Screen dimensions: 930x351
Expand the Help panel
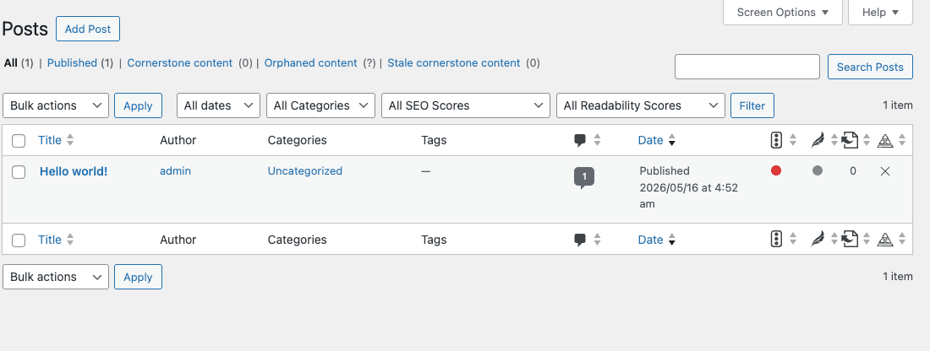[x=880, y=12]
